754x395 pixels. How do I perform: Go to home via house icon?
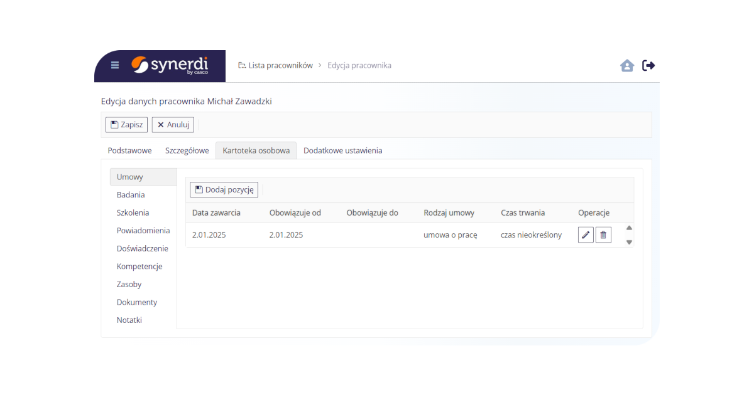tap(627, 65)
